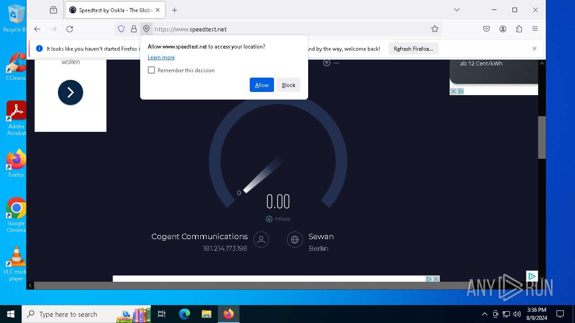Image resolution: width=575 pixels, height=323 pixels.
Task: Expand the List all tabs chevron
Action: 457,10
